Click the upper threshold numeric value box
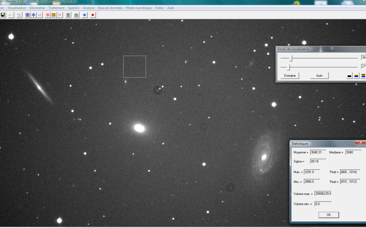 pos(364,58)
